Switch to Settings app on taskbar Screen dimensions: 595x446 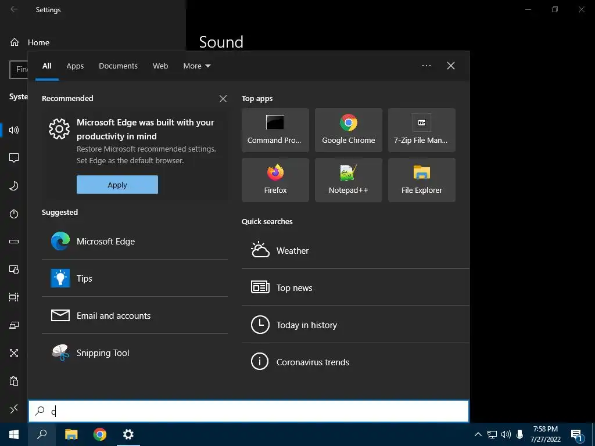(x=128, y=434)
